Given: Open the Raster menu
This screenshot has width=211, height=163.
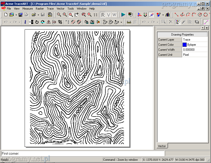Looking at the screenshot, I should tap(40, 9).
